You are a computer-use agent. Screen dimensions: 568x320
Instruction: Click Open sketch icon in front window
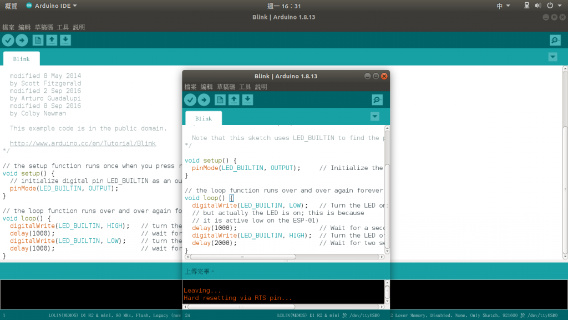[x=234, y=100]
